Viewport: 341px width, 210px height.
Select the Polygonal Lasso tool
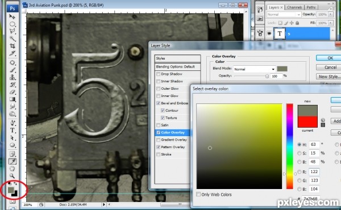click(x=12, y=31)
